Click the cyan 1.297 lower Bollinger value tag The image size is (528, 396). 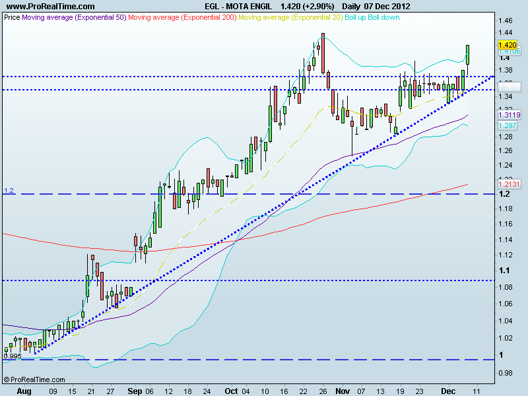click(507, 125)
